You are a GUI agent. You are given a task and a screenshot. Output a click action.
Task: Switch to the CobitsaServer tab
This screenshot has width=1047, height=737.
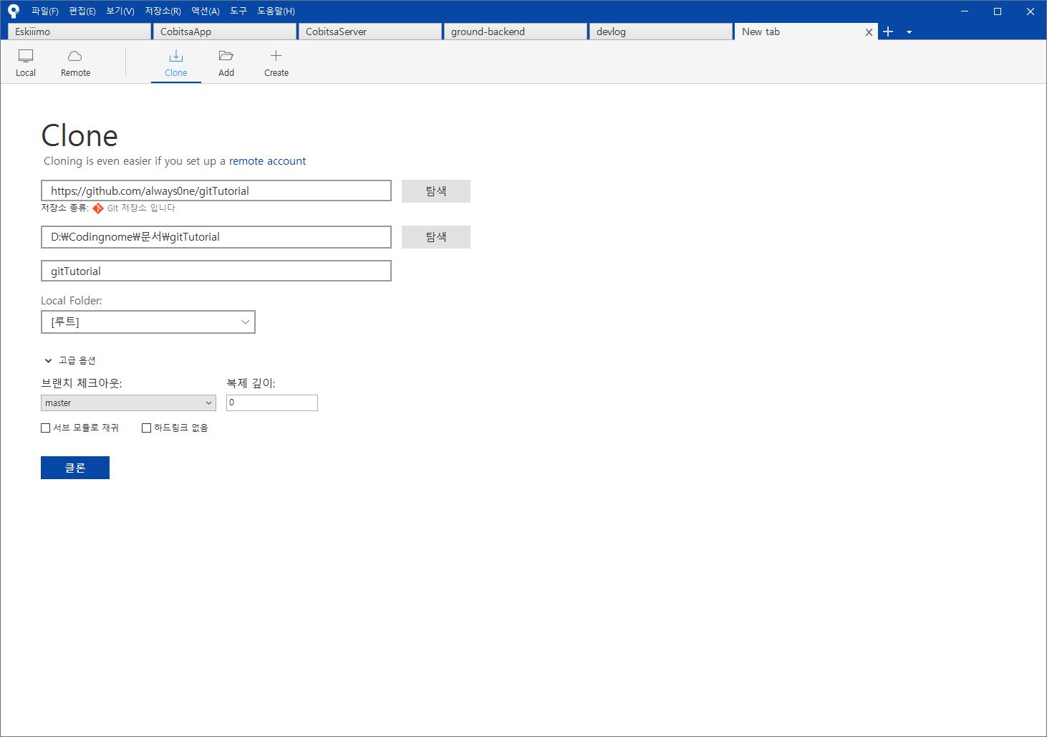click(x=370, y=32)
